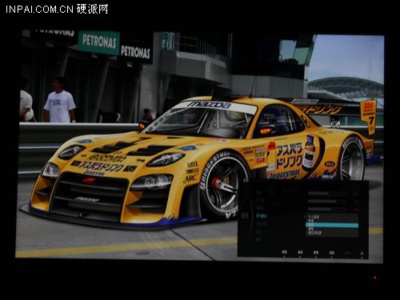Select the first item in OSD left menu
Viewport: 400px width, 300px height.
(259, 192)
